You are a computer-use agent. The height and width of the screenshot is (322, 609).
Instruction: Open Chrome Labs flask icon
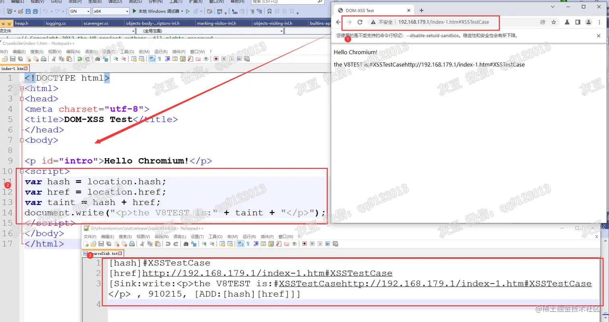(x=567, y=22)
